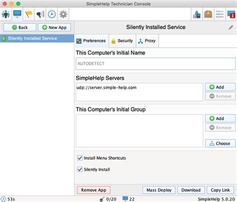
Task: Select the monitor Access tab icon
Action: coord(17,14)
